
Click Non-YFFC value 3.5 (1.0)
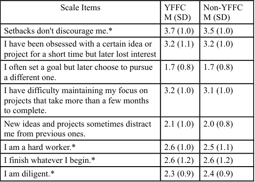point(218,31)
